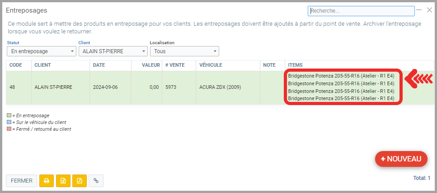Close the Entreposages window with X
437x193 pixels.
pos(429,9)
